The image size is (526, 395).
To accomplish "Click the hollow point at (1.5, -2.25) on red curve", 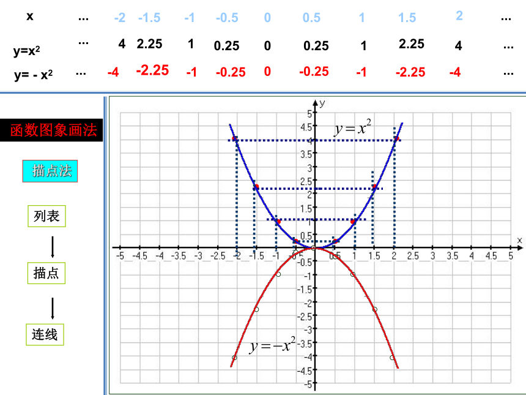I will (x=375, y=309).
